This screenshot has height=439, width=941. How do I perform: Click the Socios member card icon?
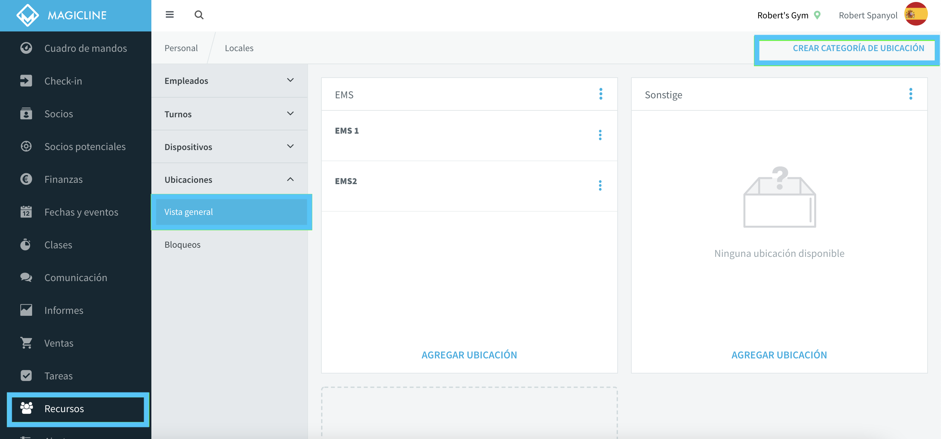[26, 114]
